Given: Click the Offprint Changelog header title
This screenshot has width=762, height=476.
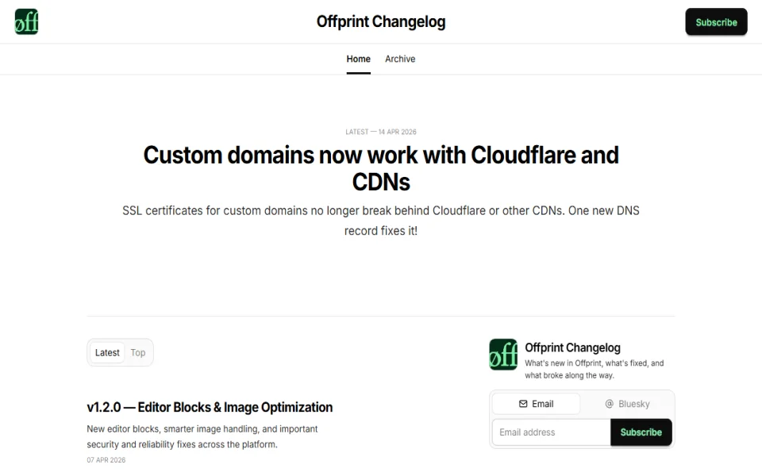Looking at the screenshot, I should click(381, 21).
